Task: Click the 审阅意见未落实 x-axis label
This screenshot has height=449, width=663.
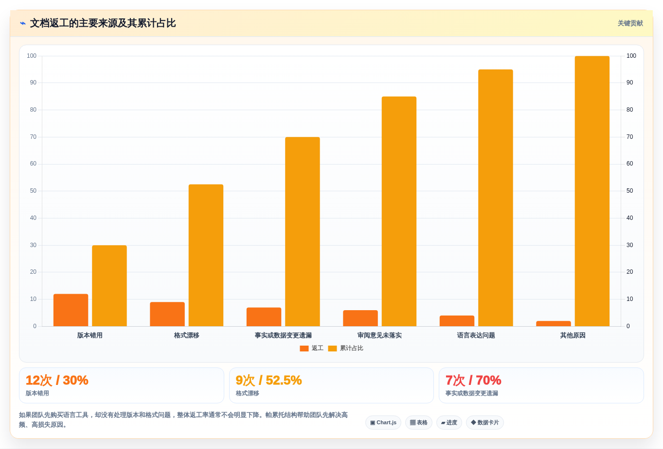Action: coord(380,335)
